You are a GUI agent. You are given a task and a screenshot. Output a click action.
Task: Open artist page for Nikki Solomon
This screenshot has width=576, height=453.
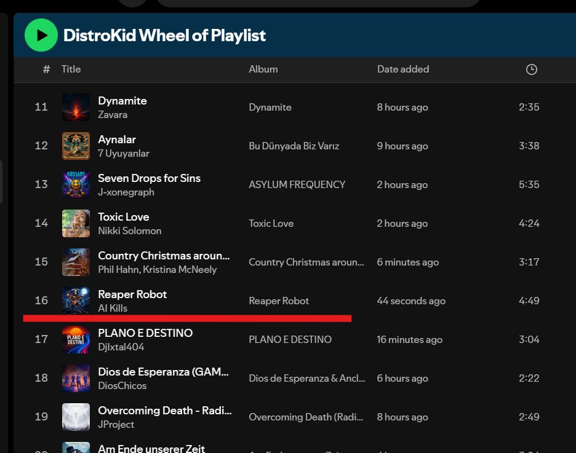tap(130, 230)
